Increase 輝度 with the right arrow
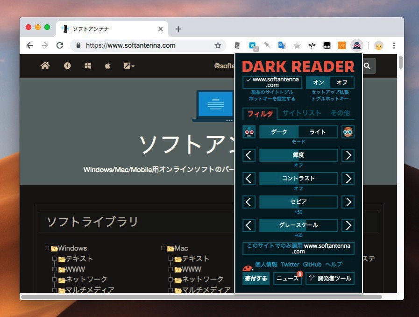This screenshot has width=419, height=317. pos(348,155)
